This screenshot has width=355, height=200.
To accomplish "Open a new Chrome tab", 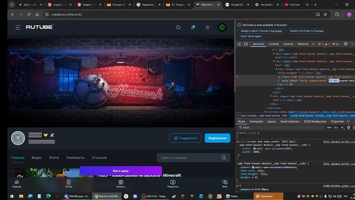I will pos(316,4).
